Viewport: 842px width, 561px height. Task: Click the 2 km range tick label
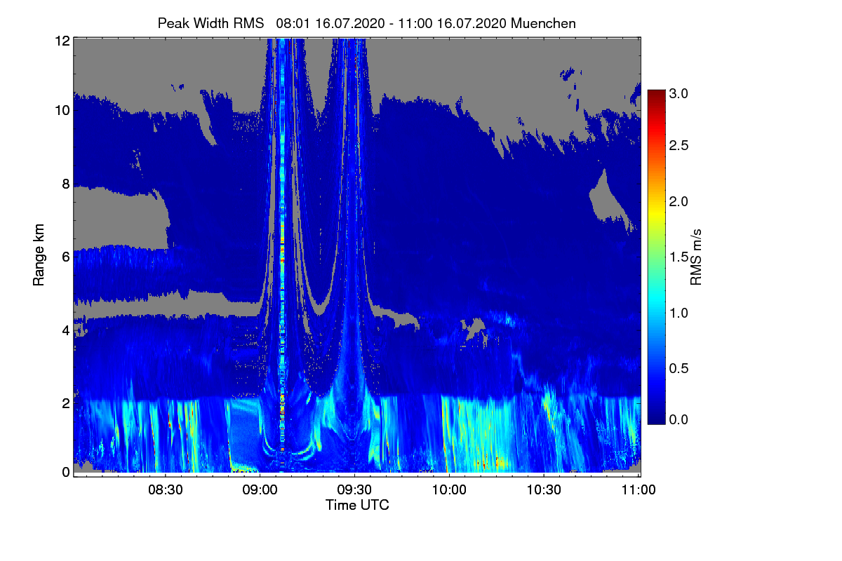(65, 403)
